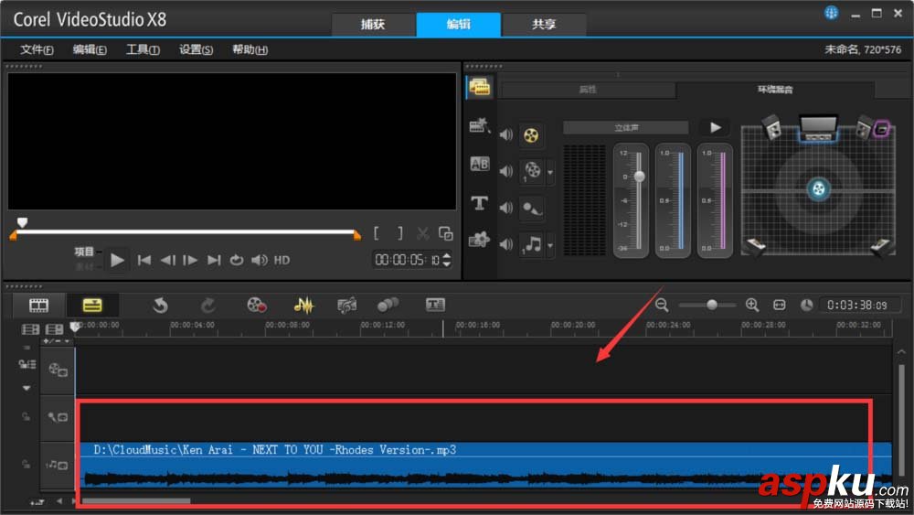The height and width of the screenshot is (515, 914).
Task: Open the Subtitle Editor tool
Action: pos(435,305)
